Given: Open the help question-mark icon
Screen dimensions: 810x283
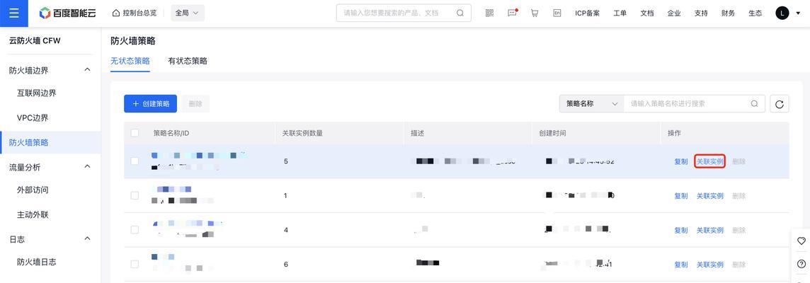Looking at the screenshot, I should [802, 264].
